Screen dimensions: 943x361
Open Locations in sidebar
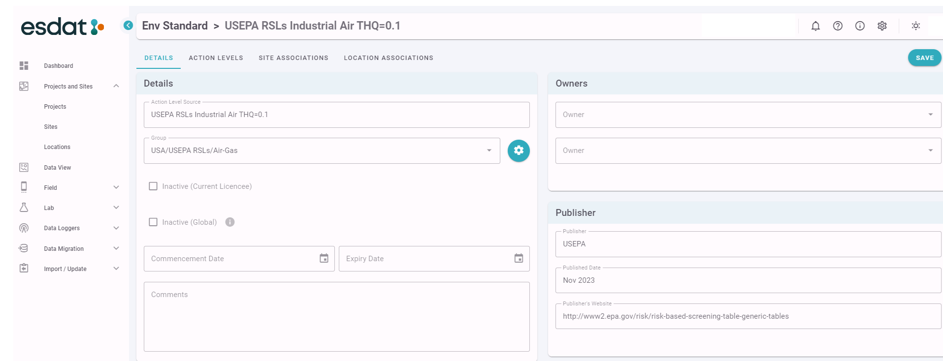[57, 147]
